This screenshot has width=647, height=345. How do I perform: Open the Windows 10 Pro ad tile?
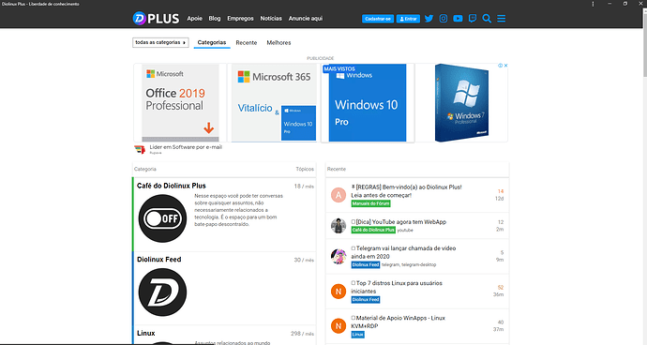(368, 103)
